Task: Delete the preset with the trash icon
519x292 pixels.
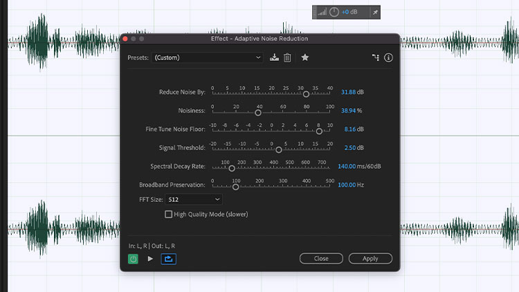Action: coord(287,57)
